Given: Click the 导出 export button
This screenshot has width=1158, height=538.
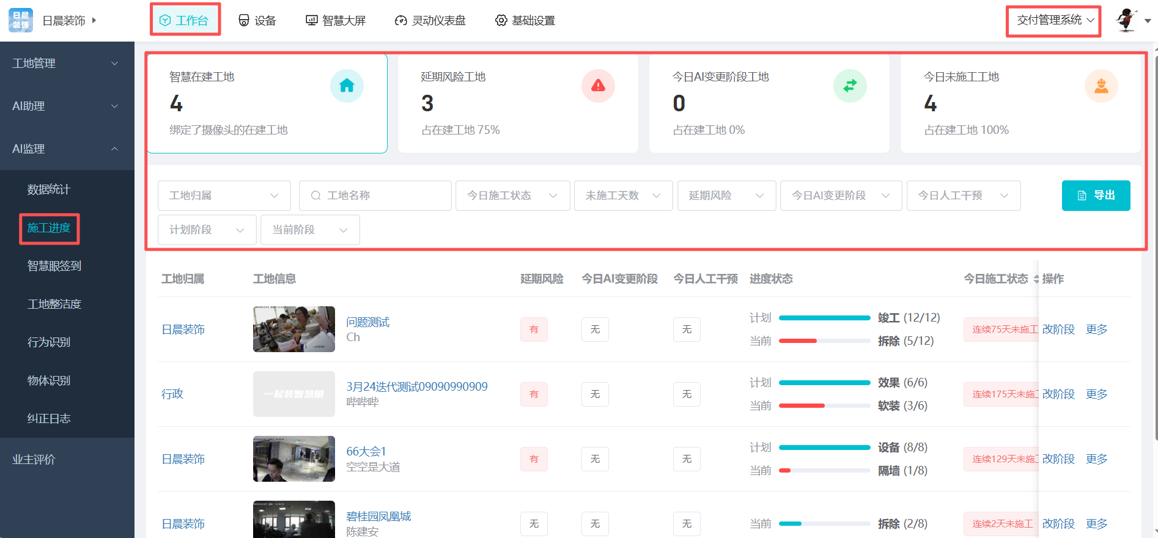Looking at the screenshot, I should point(1096,196).
